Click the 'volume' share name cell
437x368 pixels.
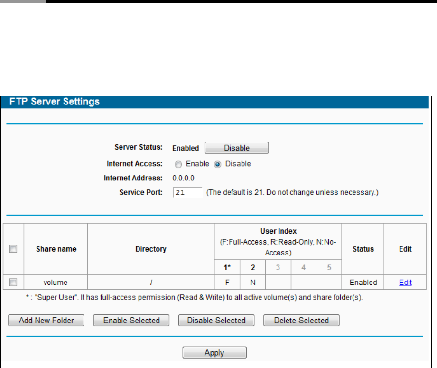[x=56, y=283]
